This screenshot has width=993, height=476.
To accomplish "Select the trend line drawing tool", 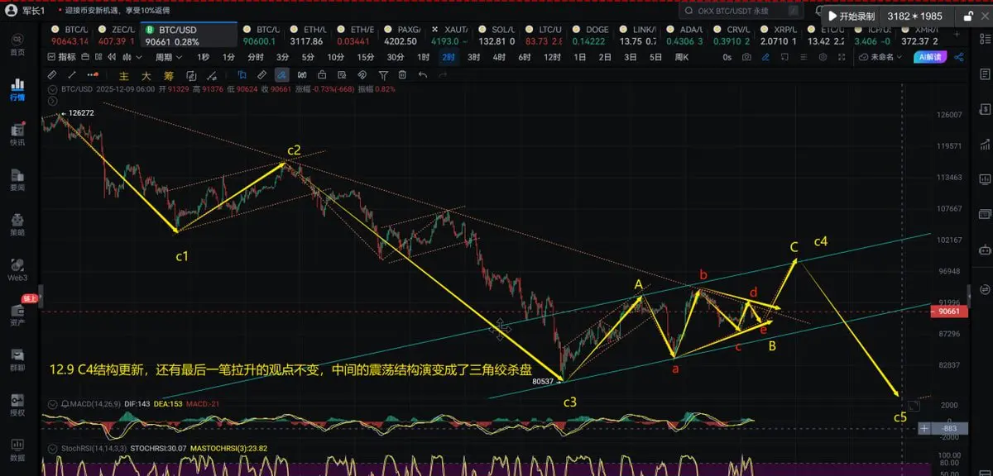I will click(x=73, y=74).
